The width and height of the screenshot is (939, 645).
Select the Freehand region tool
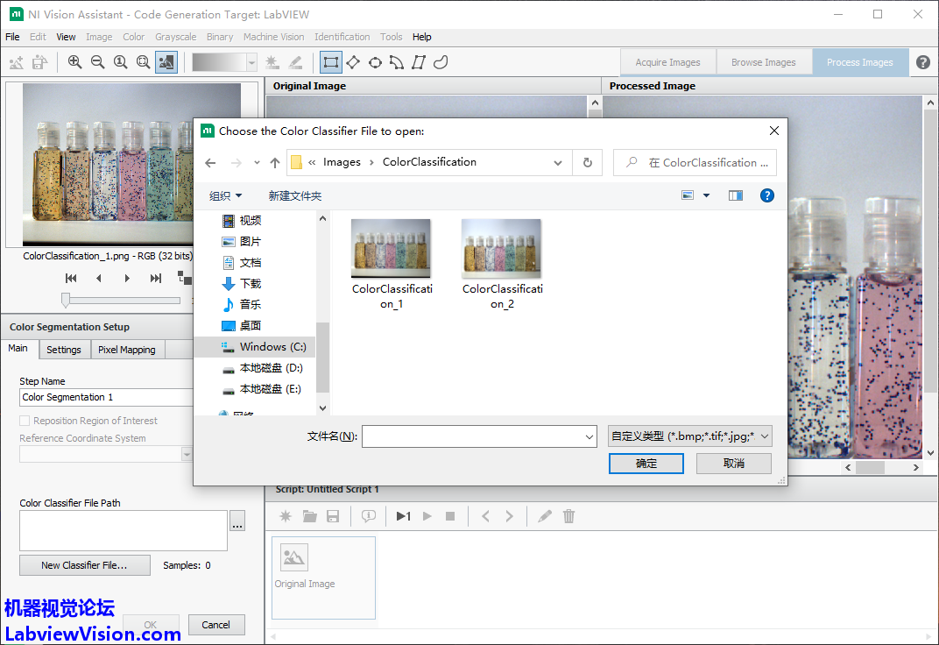point(441,62)
